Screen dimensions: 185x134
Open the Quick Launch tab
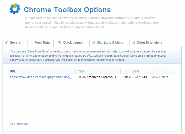(x=72, y=43)
